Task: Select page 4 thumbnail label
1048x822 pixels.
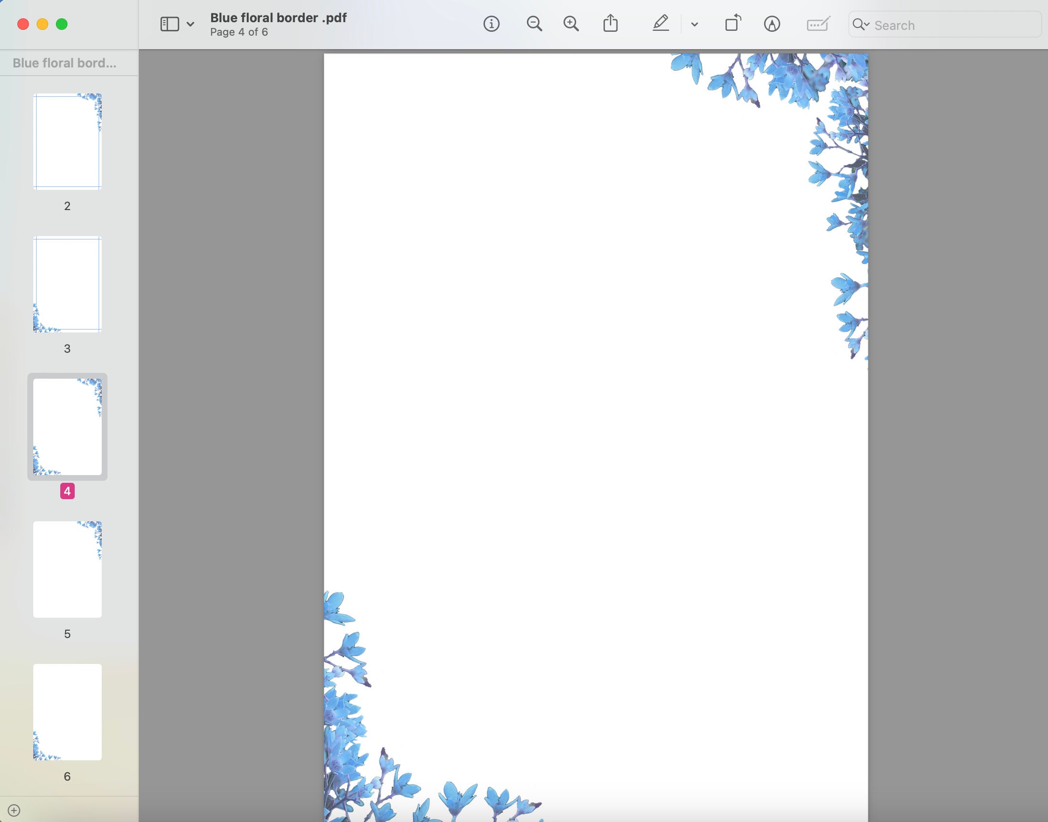Action: coord(67,491)
